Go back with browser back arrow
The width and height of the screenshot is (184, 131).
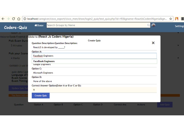coord(3,19)
